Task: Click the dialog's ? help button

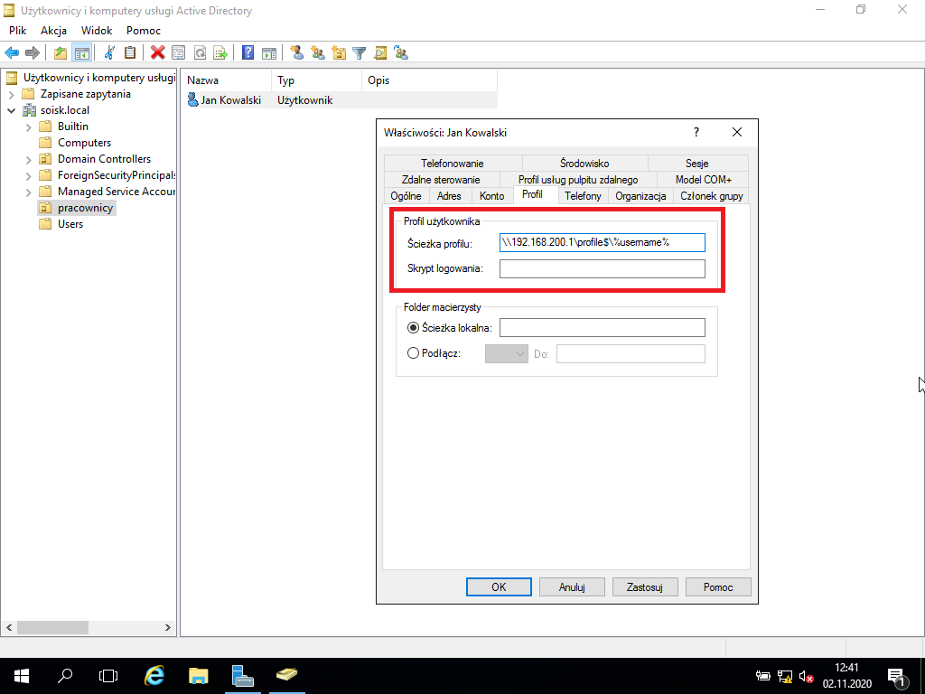Action: pos(696,132)
